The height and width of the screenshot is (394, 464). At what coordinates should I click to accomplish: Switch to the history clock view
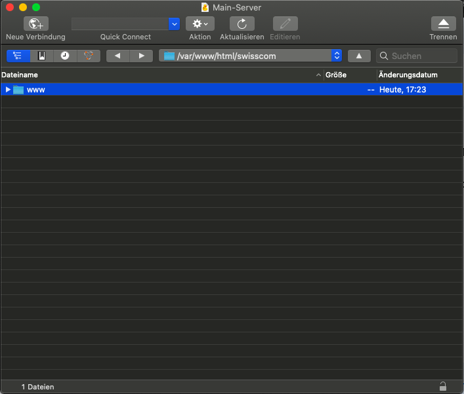point(65,56)
